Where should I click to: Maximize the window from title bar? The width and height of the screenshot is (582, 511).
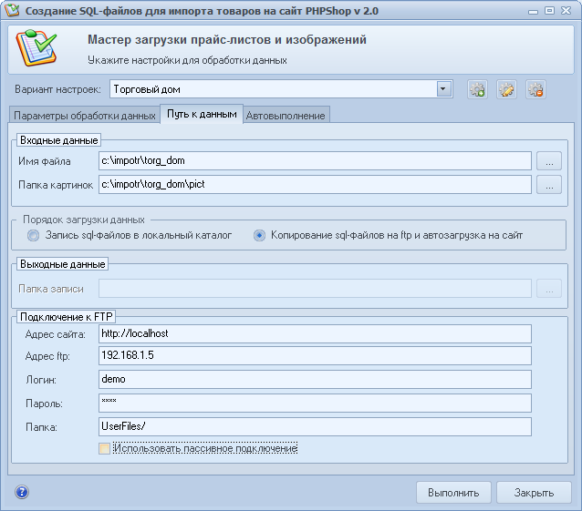coord(549,10)
